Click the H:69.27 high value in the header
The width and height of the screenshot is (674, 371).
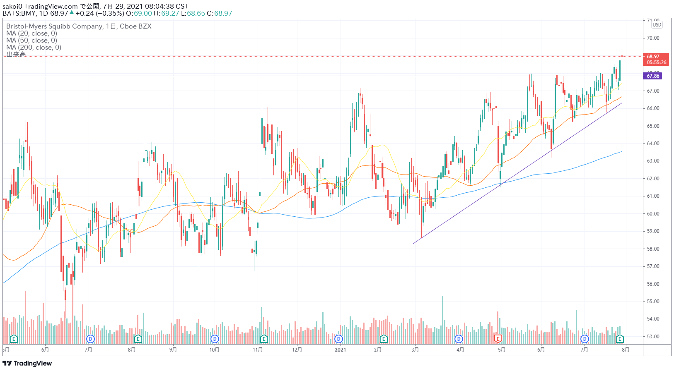point(167,13)
